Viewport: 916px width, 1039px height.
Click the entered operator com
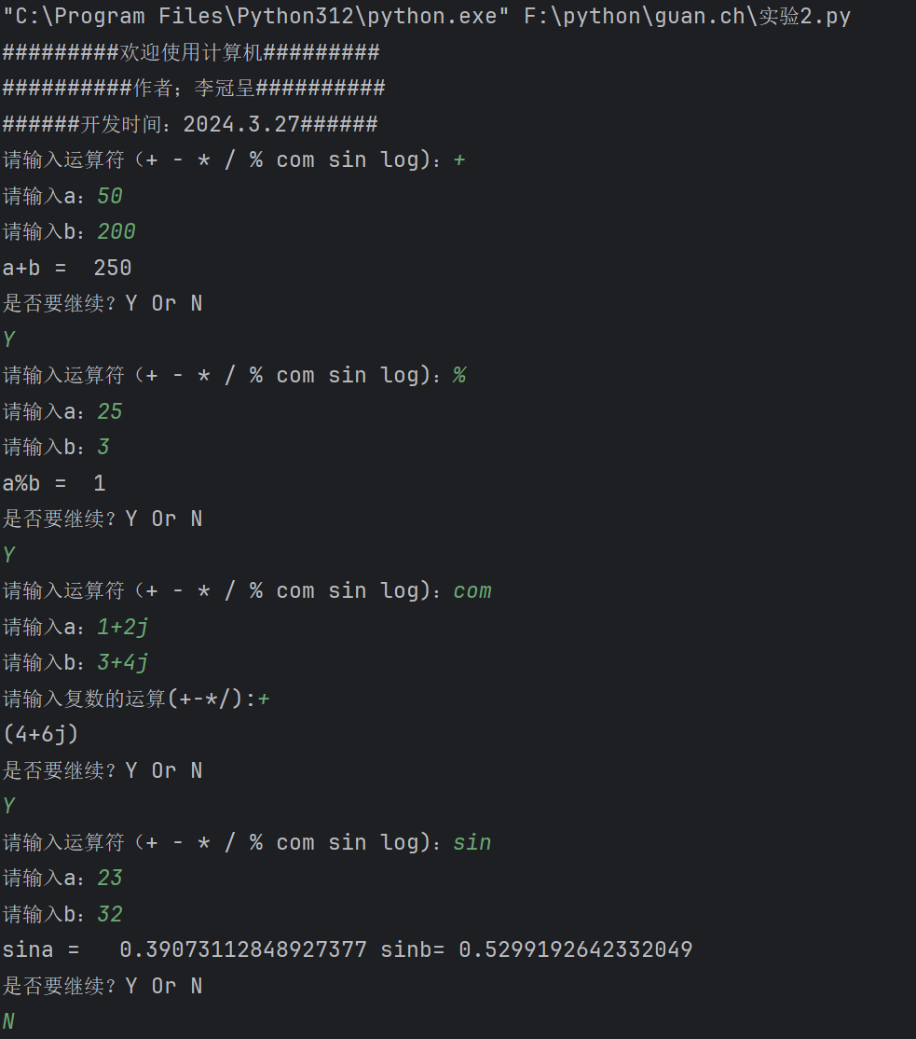[472, 590]
